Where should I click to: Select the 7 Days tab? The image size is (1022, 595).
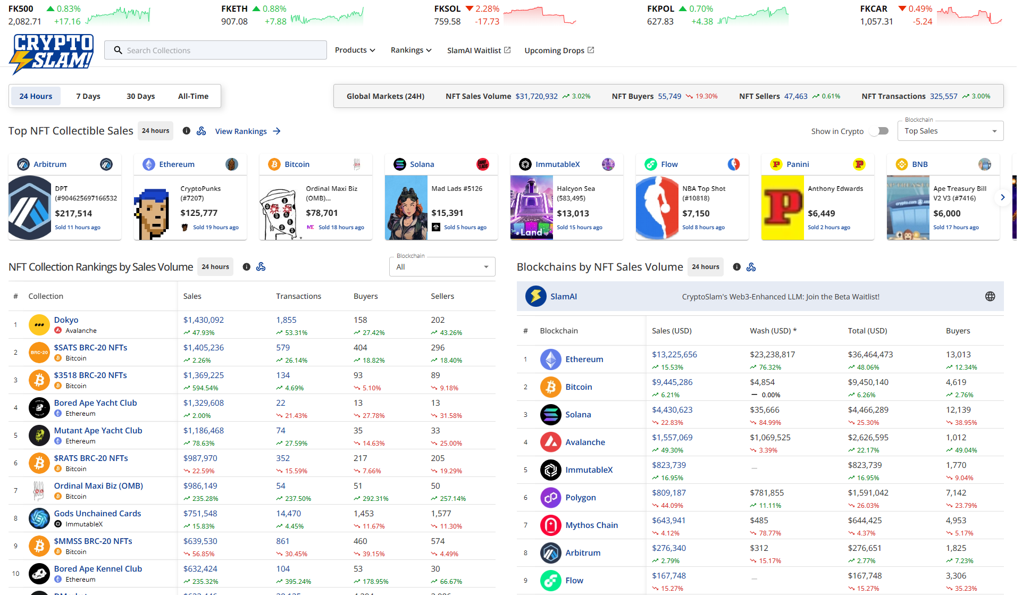88,96
